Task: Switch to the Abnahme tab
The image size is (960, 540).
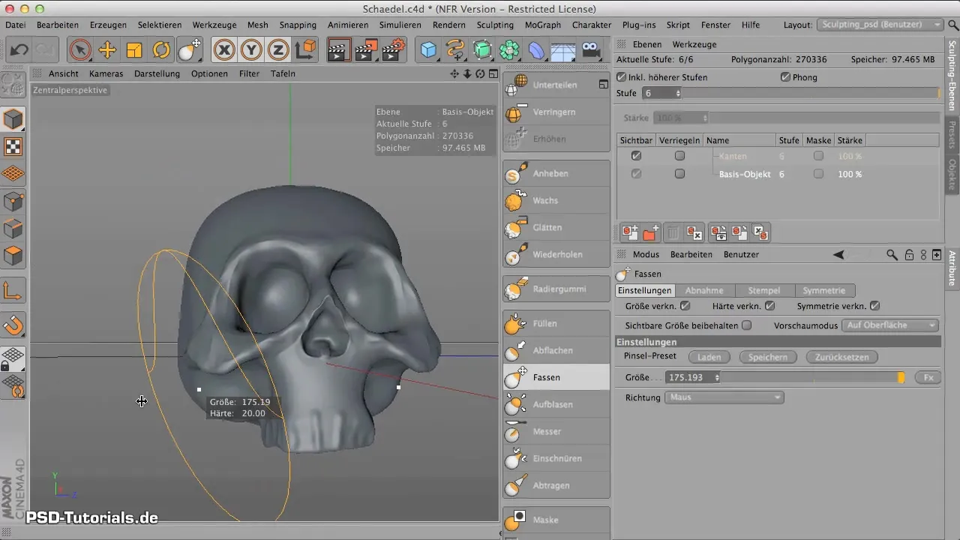Action: tap(704, 290)
